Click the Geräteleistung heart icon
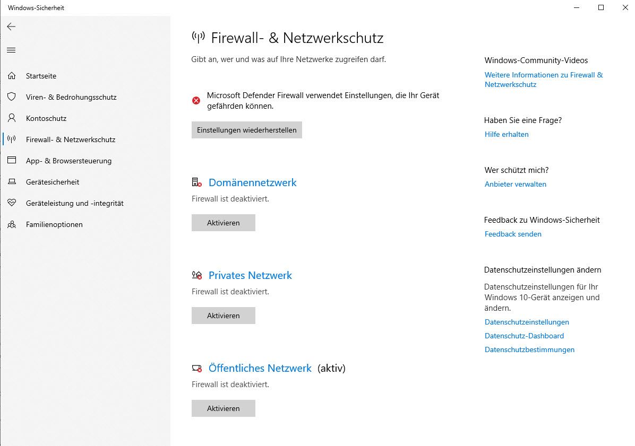The width and height of the screenshot is (635, 446). coord(12,203)
